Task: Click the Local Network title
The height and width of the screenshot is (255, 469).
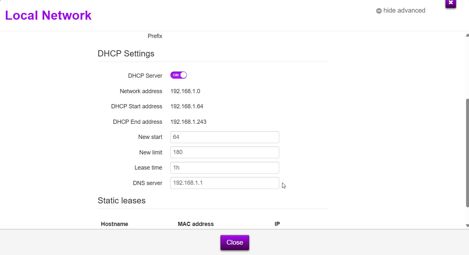Action: pos(48,15)
